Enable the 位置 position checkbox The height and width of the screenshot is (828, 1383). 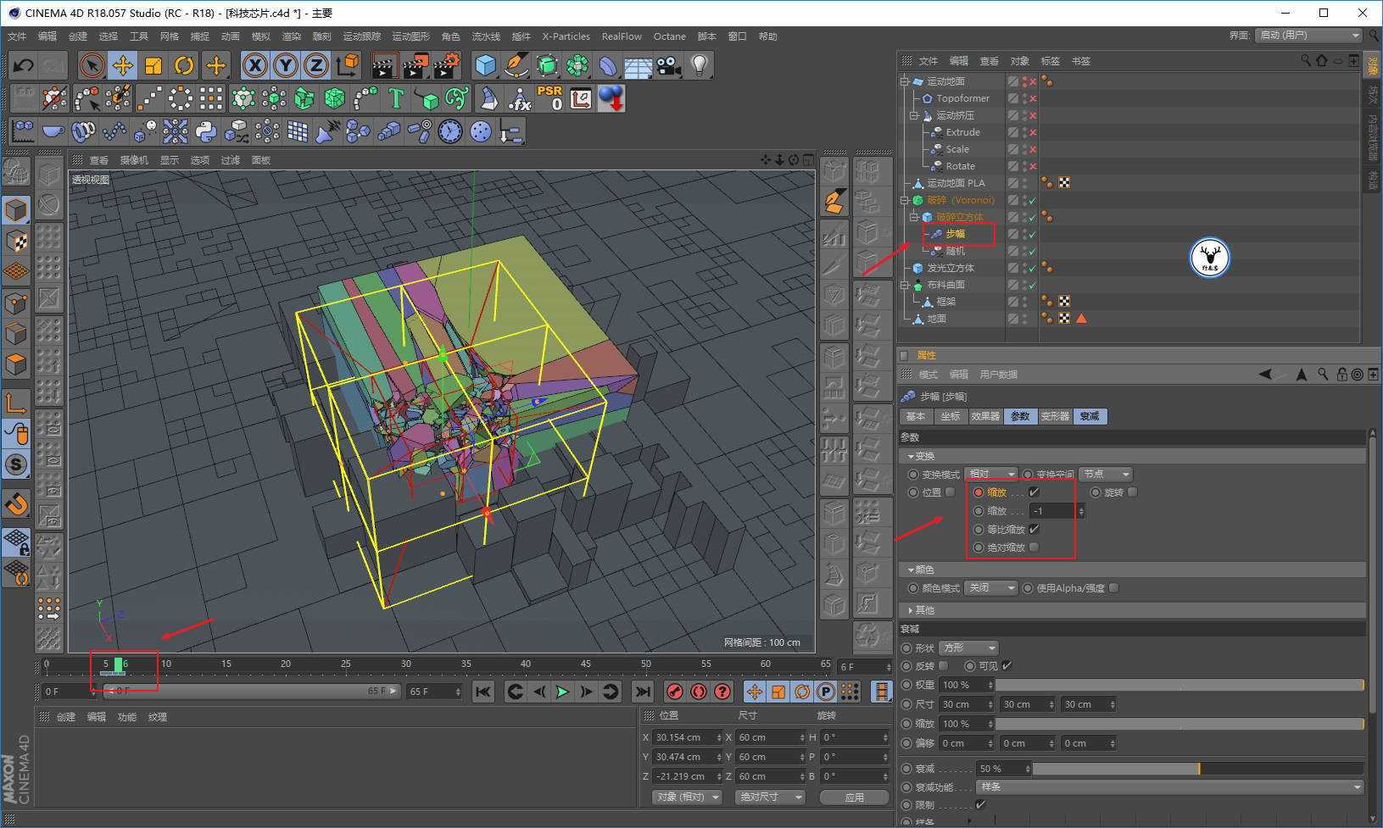pos(951,492)
